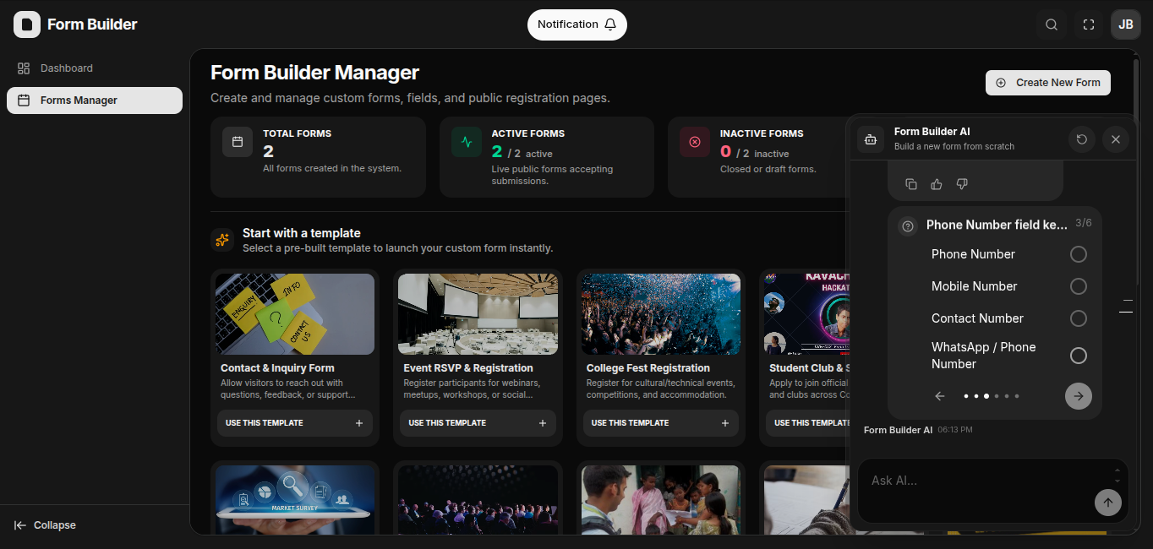
Task: Click the Form Builder AI robot icon
Action: point(871,139)
